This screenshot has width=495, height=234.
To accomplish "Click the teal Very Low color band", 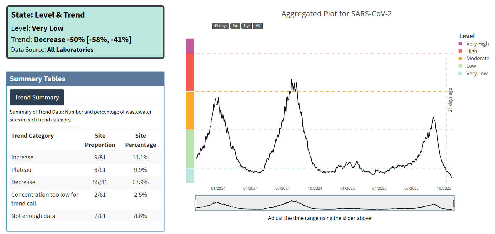I will pyautogui.click(x=190, y=176).
